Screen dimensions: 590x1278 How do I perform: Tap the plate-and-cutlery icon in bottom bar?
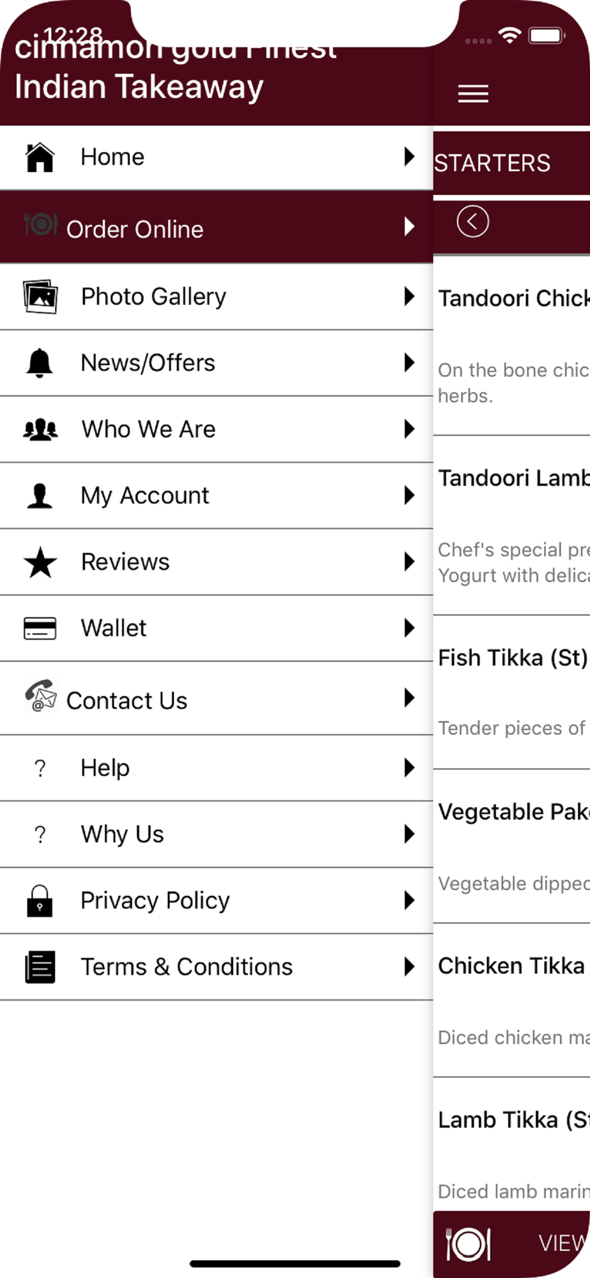[468, 1243]
